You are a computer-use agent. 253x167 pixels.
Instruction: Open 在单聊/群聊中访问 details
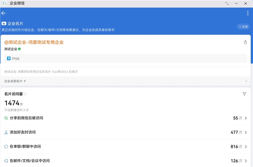tap(126, 146)
